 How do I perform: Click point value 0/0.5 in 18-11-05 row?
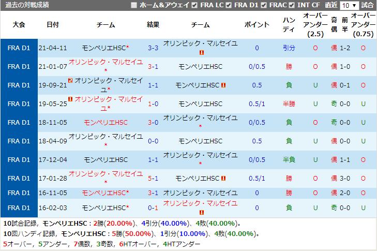click(257, 123)
